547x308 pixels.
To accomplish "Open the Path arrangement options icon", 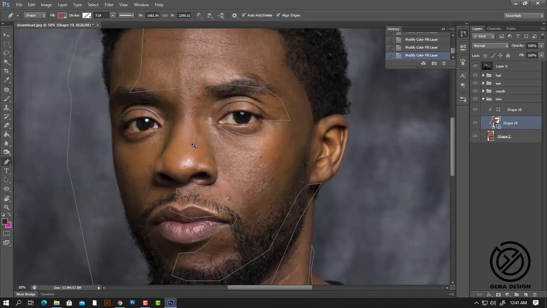I will (221, 15).
